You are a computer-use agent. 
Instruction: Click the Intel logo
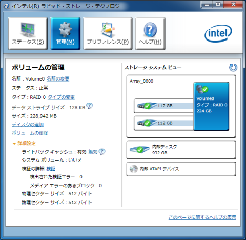(x=218, y=33)
